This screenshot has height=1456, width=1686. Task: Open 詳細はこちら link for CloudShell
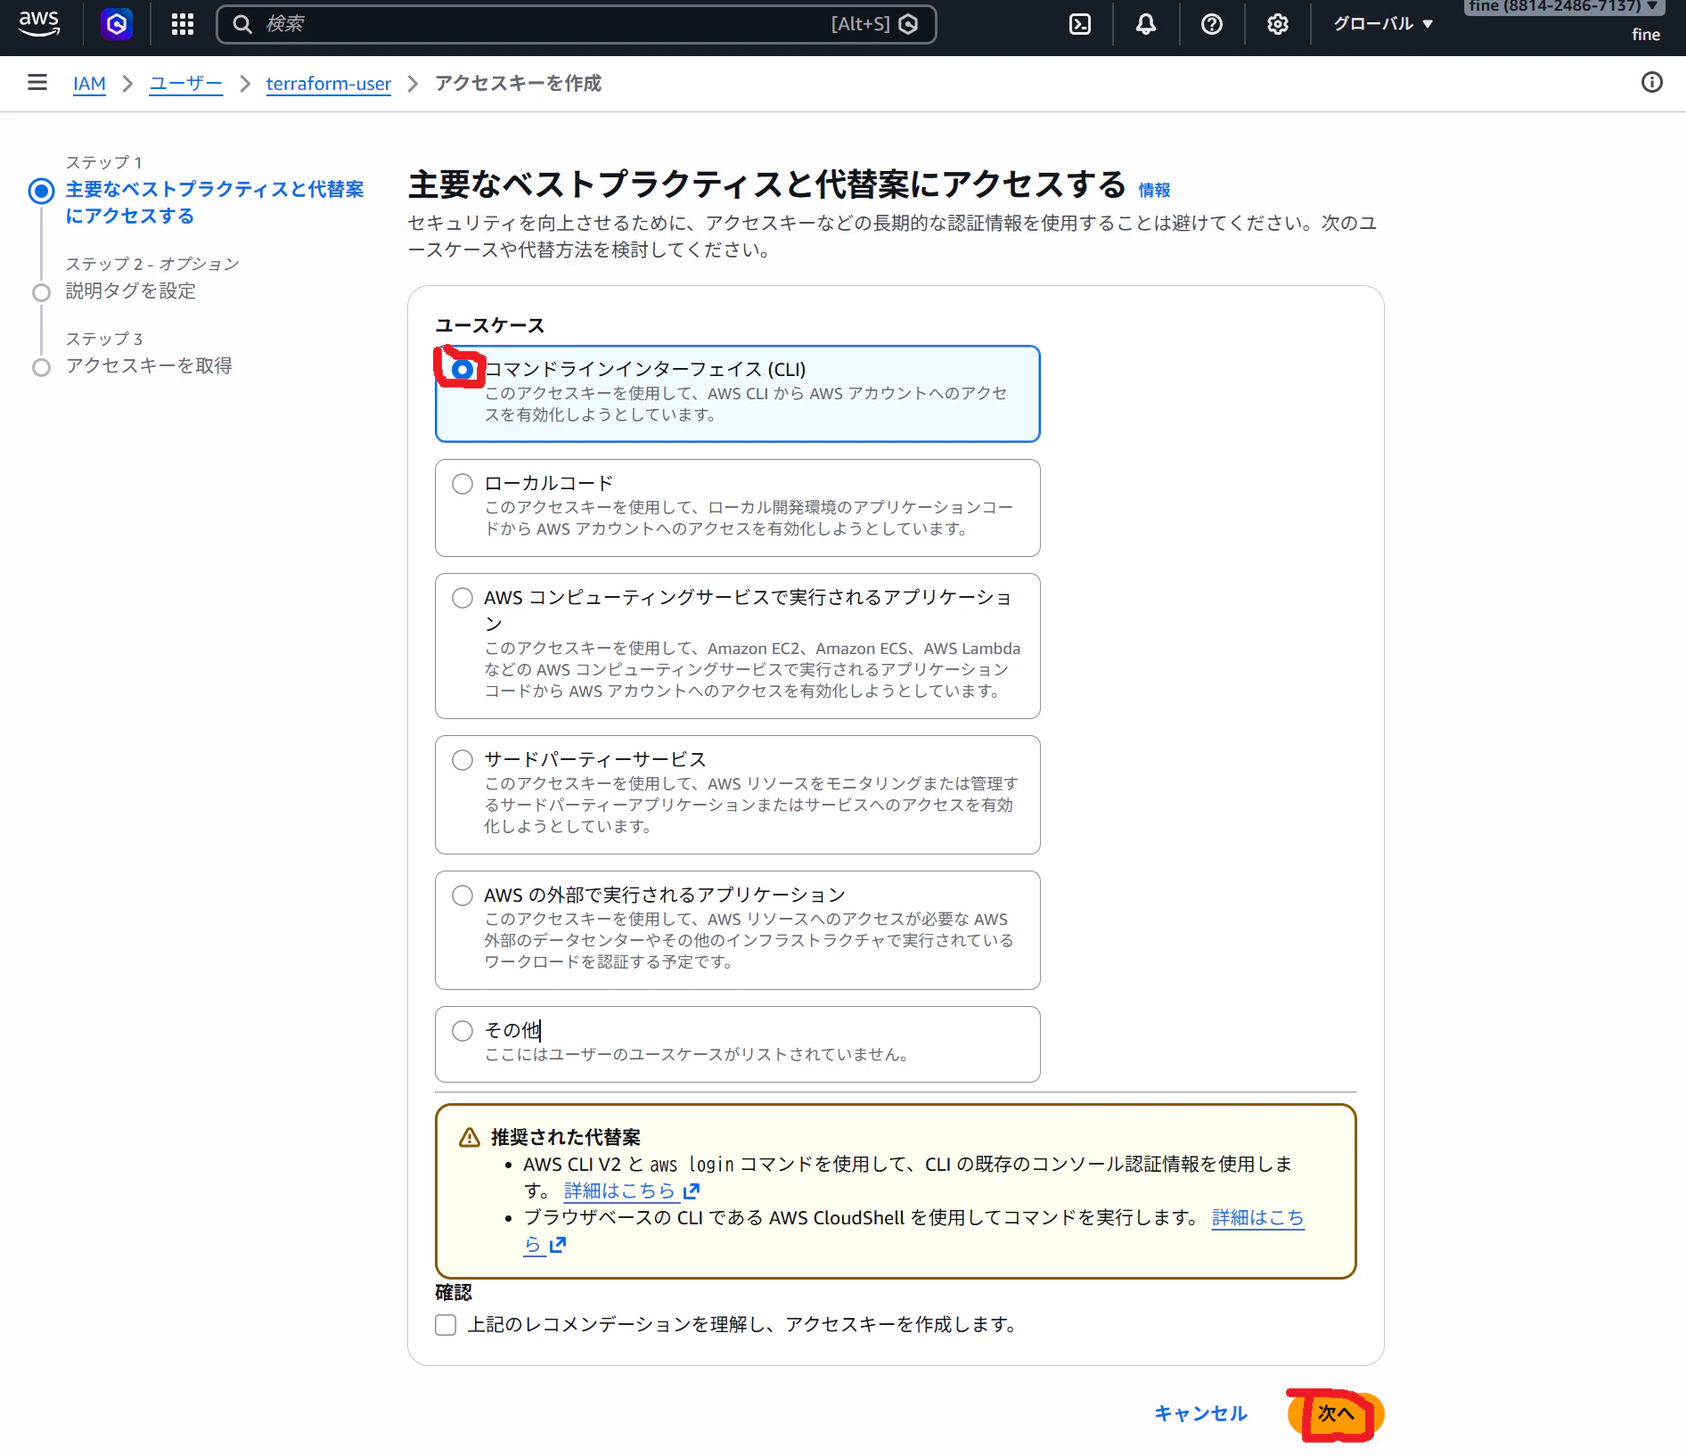point(1258,1217)
